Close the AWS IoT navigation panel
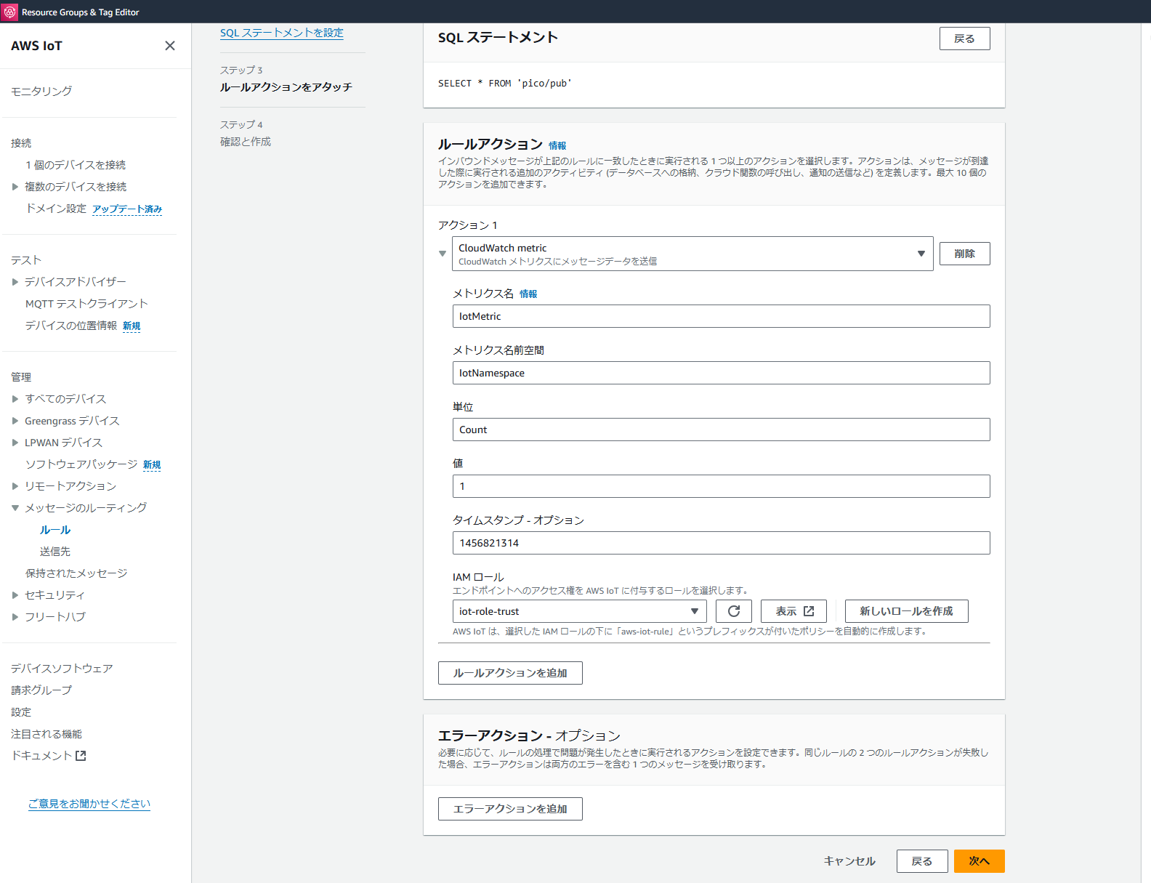 (x=170, y=46)
